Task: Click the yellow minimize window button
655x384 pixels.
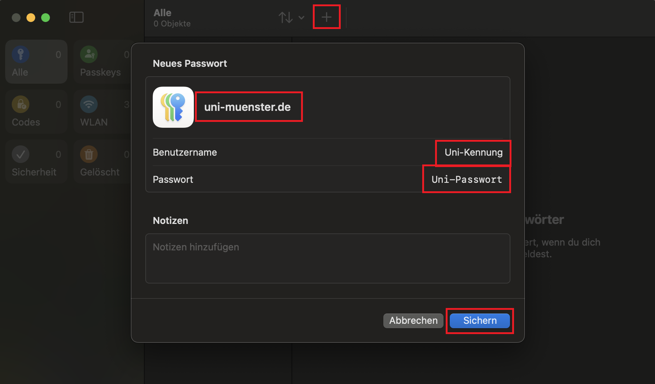Action: pyautogui.click(x=31, y=18)
